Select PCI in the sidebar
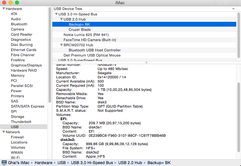241x166 pixels. click(14, 81)
